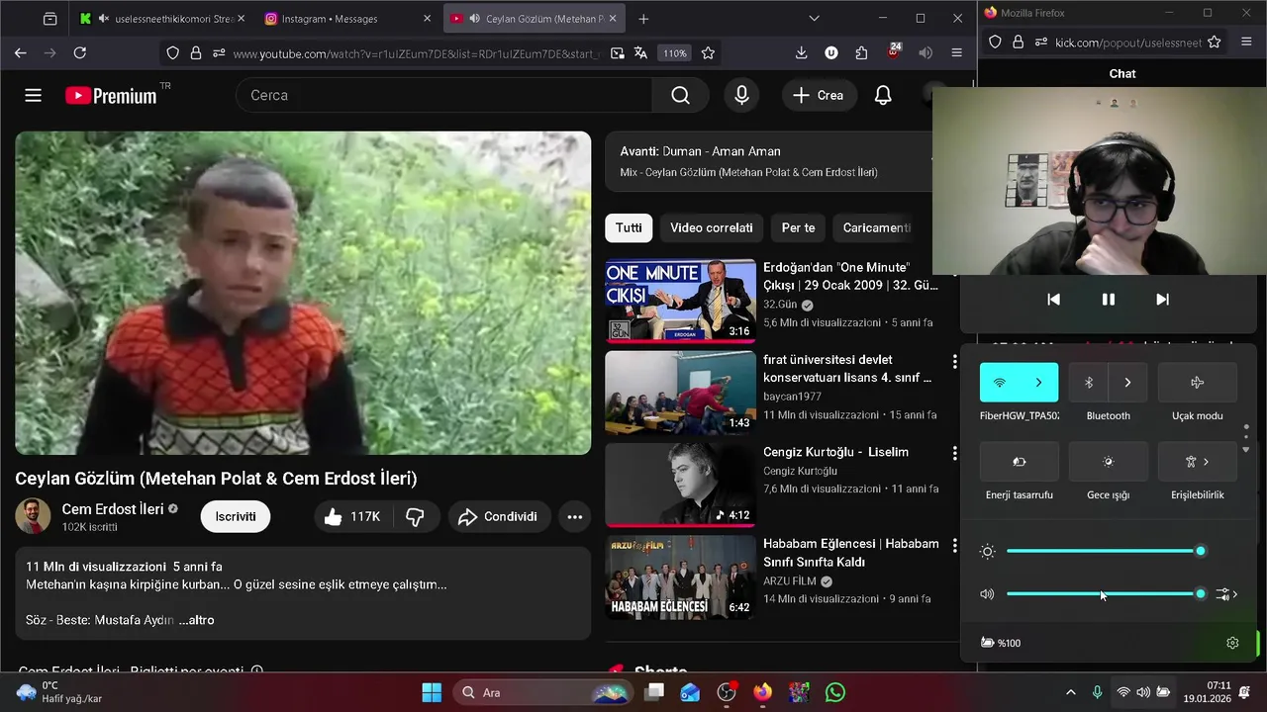Mute the YouTube tab using speaker icon
This screenshot has width=1267, height=712.
475,19
